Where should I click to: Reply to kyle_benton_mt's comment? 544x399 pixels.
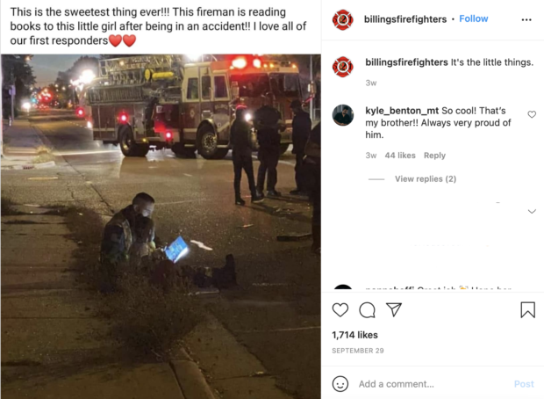(434, 156)
